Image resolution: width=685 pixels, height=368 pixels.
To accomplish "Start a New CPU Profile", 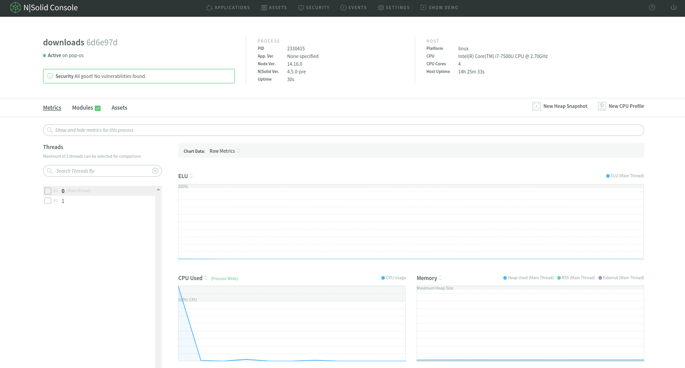I will (621, 106).
